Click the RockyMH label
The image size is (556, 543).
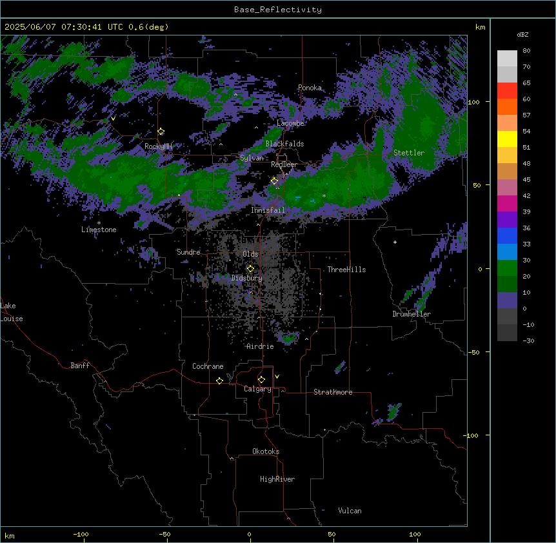coord(158,146)
